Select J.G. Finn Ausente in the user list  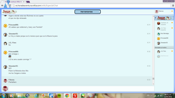(x=164, y=29)
